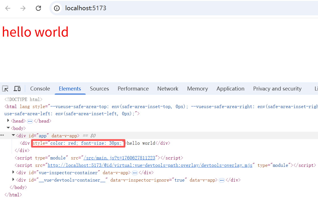
Task: Expand the vue-inspector-container div
Action: tap(13, 172)
